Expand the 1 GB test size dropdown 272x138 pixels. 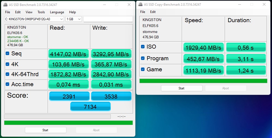(x=79, y=19)
